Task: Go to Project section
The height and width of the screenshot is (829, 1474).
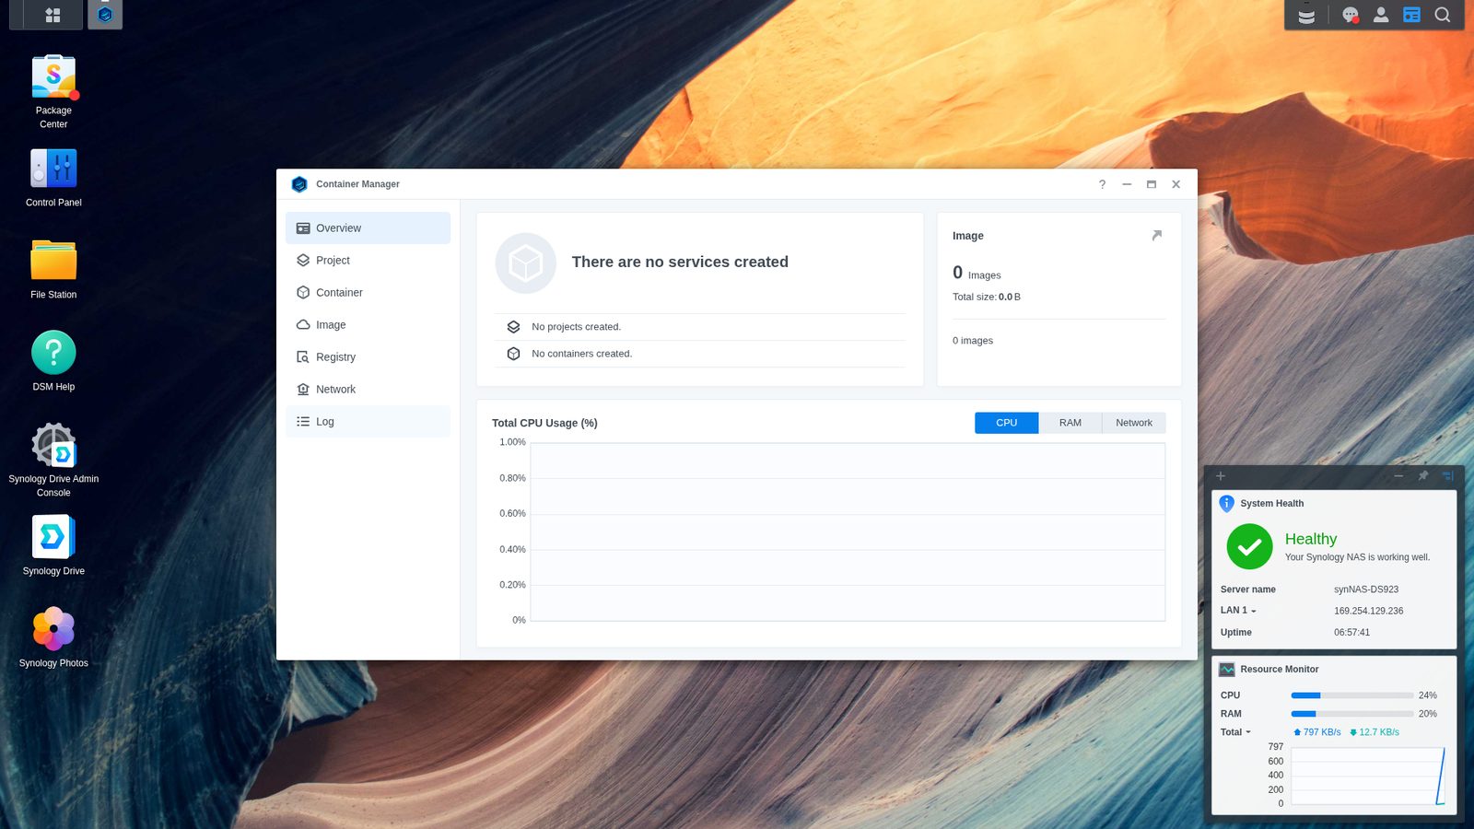Action: tap(368, 261)
